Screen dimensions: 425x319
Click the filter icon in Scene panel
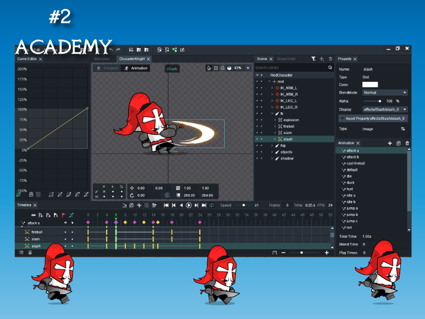[313, 59]
